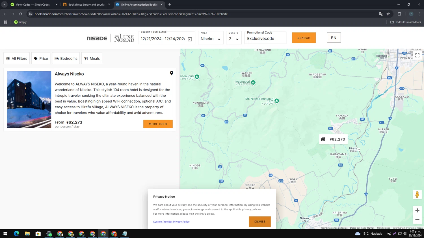Open the Always Niseko title

pyautogui.click(x=69, y=74)
